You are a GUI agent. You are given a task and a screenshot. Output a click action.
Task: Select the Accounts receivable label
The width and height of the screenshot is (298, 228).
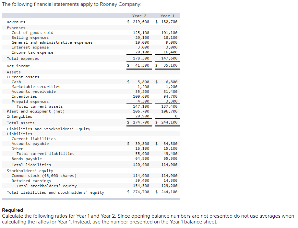[34, 92]
